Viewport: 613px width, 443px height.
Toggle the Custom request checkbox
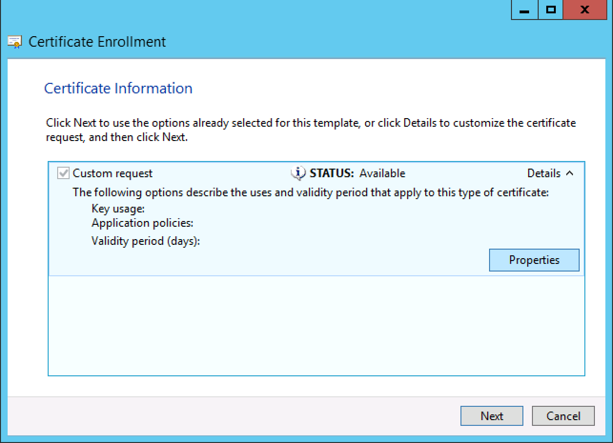(x=63, y=173)
